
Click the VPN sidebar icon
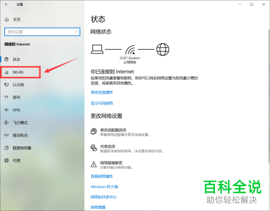(x=6, y=110)
